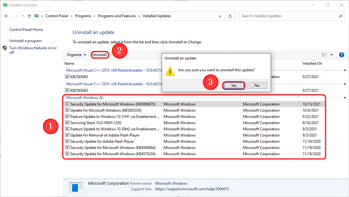Sort by the Name column header
The width and height of the screenshot is (349, 197).
(69, 63)
